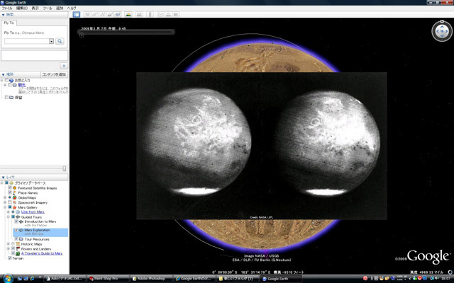The height and width of the screenshot is (283, 454).
Task: Click the Tour Resources folder icon
Action: (21, 239)
